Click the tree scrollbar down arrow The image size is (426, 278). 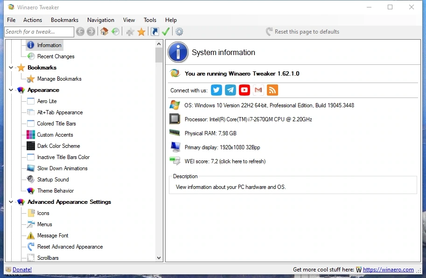coord(159,257)
